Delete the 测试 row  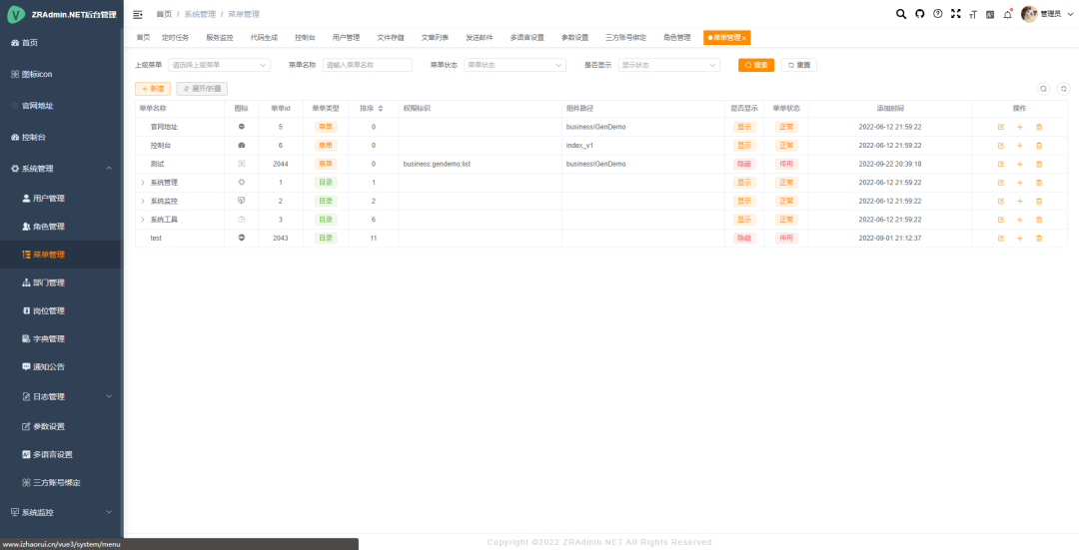1039,165
